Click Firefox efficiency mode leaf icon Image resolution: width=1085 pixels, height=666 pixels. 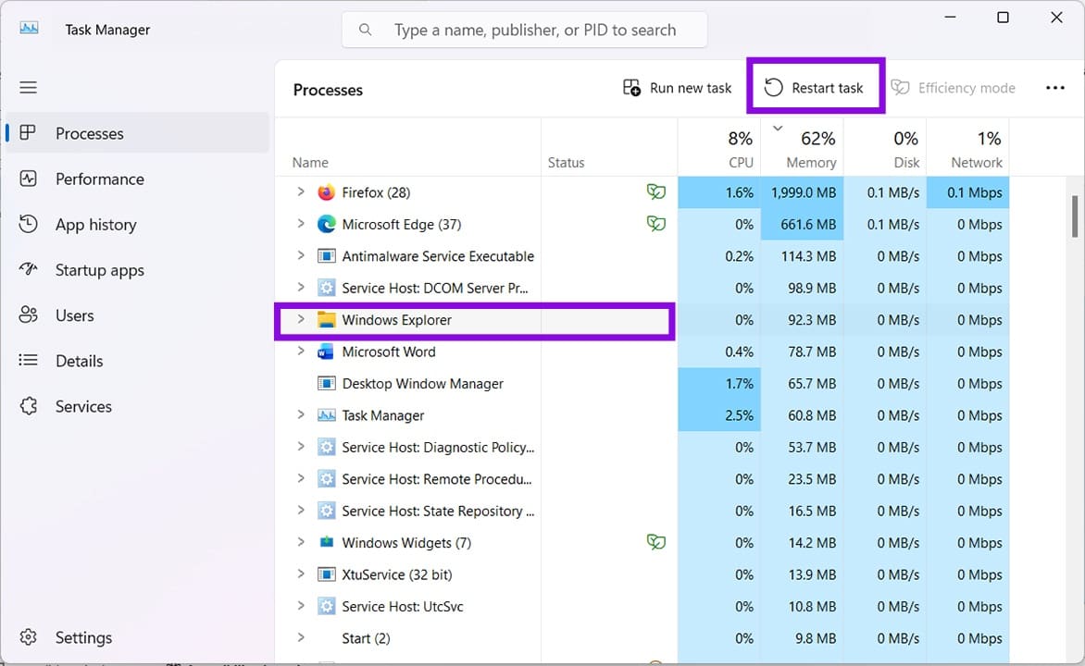coord(656,191)
